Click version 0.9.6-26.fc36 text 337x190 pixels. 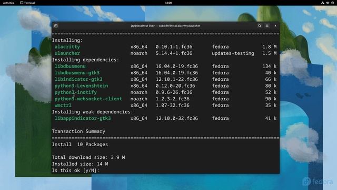coord(174,92)
